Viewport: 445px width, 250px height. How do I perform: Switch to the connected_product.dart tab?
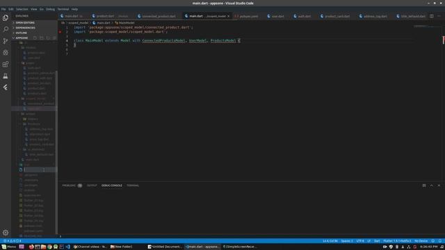[x=159, y=16]
